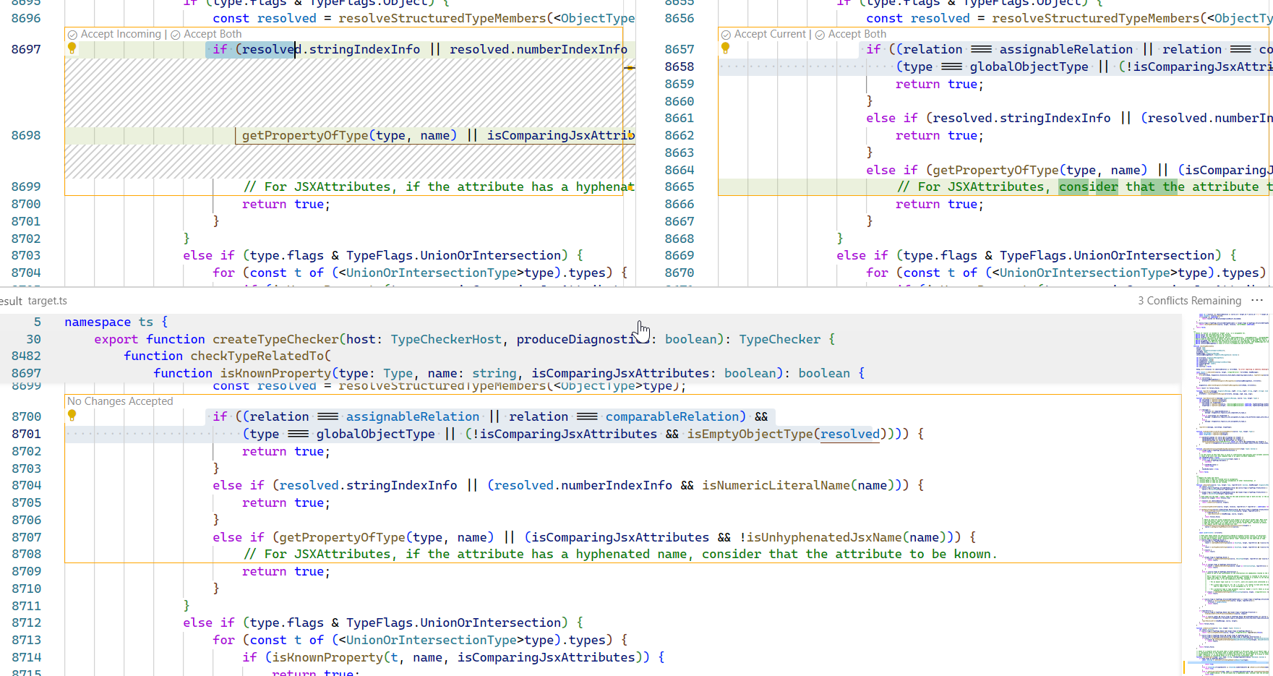
Task: Click the check-circle icon before the right pane's "Accept Both"
Action: [x=819, y=34]
